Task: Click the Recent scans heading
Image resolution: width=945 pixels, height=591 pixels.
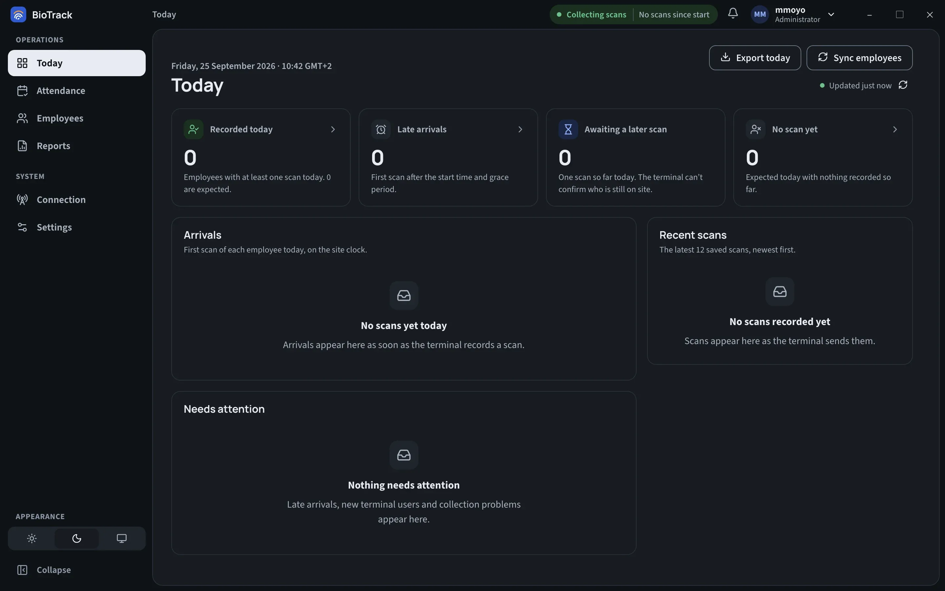Action: click(x=693, y=235)
